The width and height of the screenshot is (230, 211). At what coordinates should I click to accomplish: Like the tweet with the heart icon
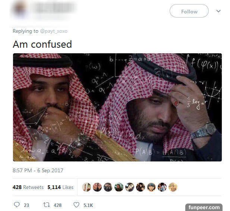coord(76,205)
